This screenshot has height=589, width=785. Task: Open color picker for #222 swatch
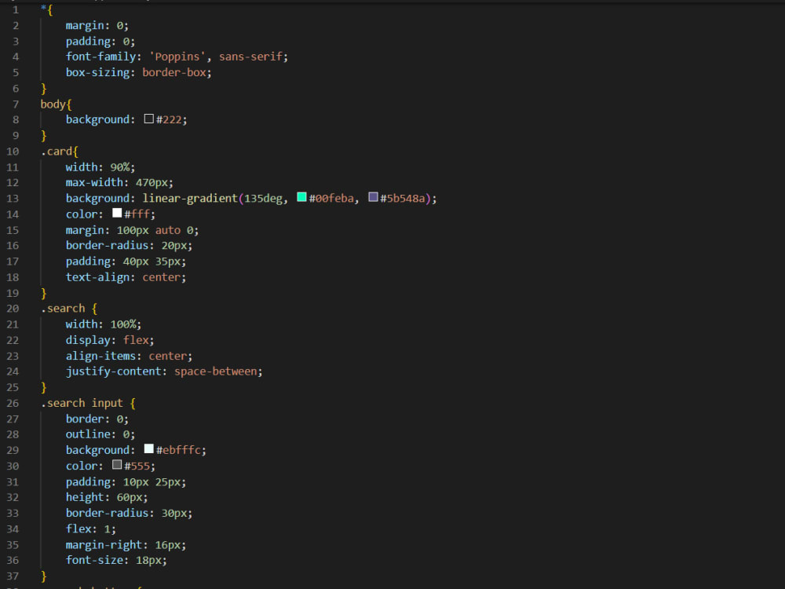(x=148, y=119)
